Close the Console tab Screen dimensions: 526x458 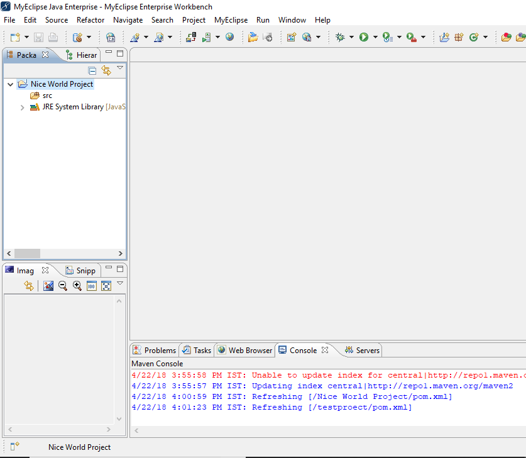click(x=325, y=350)
